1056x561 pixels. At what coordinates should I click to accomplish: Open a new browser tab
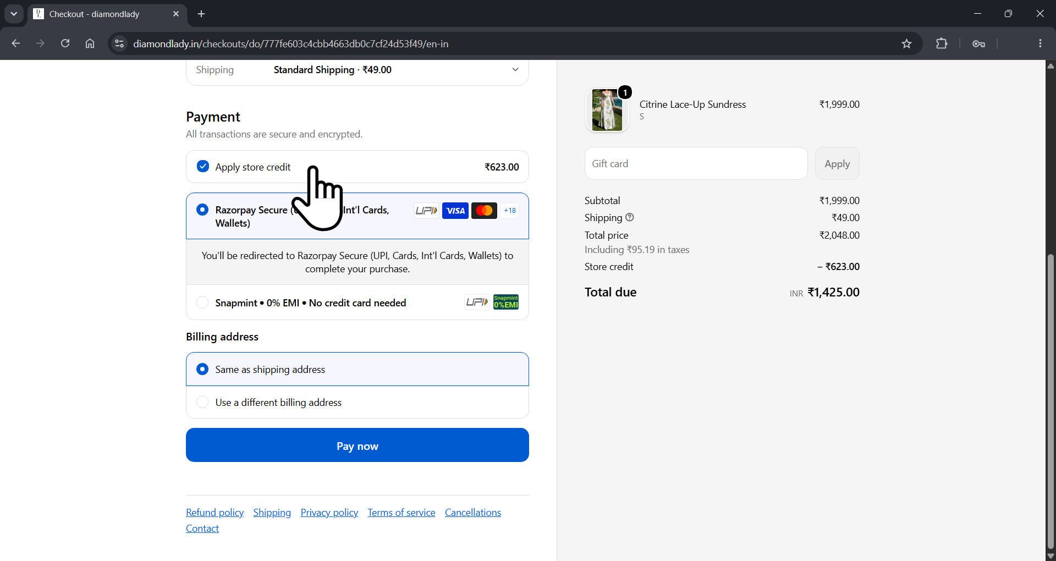pyautogui.click(x=201, y=14)
